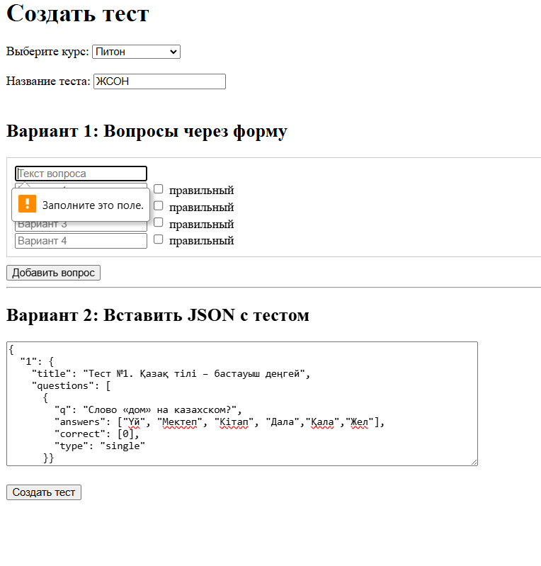Viewport: 541px width, 566px height.
Task: Click the Выберите курс label
Action: coord(47,52)
